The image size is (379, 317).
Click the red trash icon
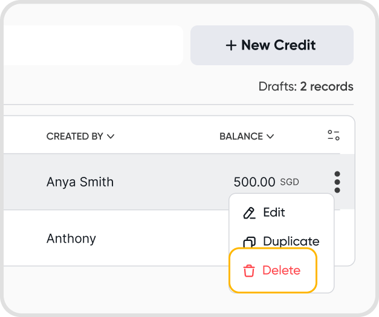pyautogui.click(x=249, y=271)
